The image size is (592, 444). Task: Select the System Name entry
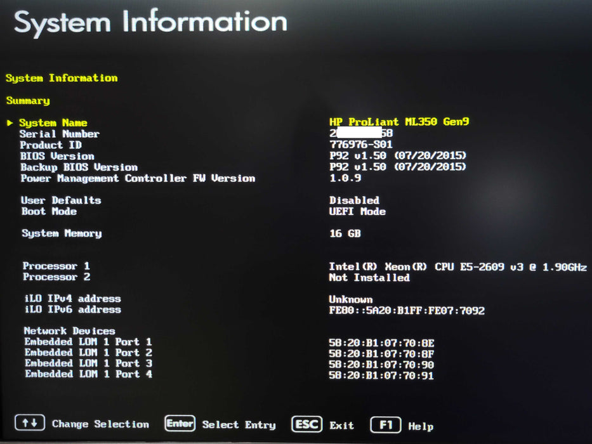[x=53, y=122]
